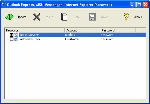Close the passwords window
Viewport: 150px width, 104px height.
145,4
